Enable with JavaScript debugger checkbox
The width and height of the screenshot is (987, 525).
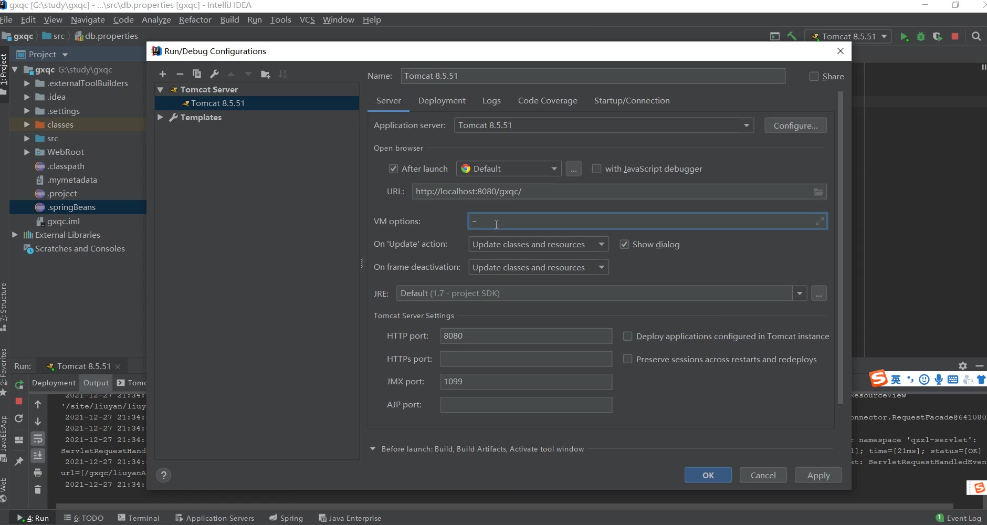596,169
